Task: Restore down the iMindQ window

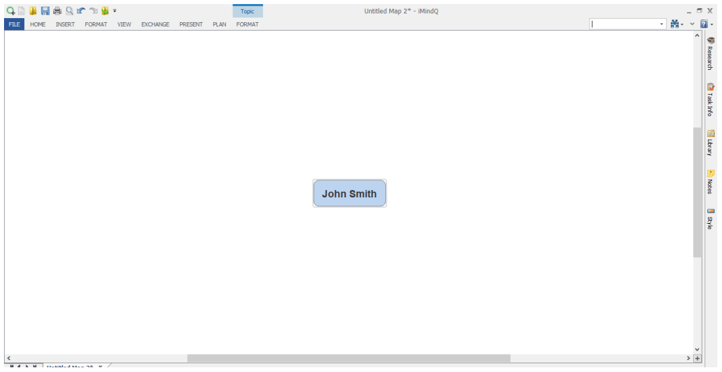Action: click(x=699, y=11)
